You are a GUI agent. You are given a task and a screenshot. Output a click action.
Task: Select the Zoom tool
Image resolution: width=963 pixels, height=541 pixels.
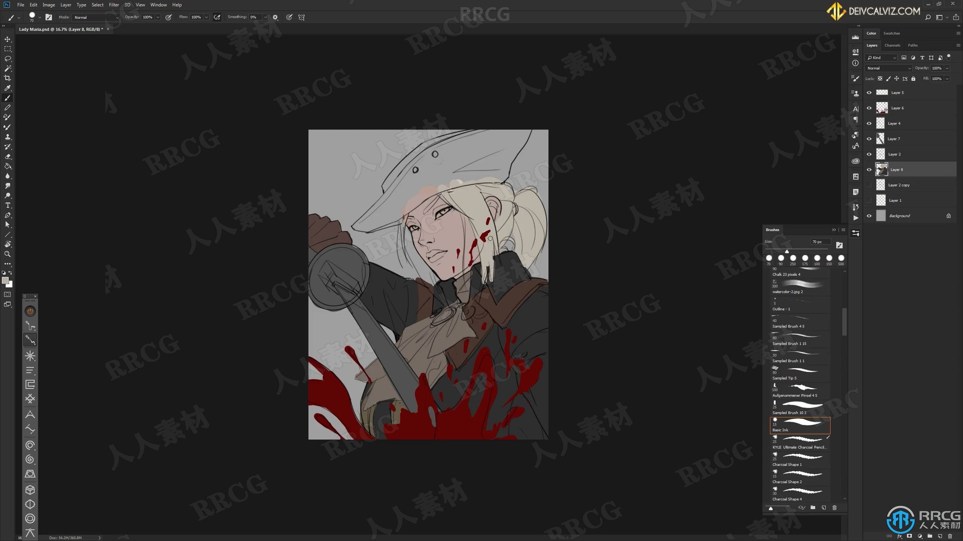click(x=8, y=254)
